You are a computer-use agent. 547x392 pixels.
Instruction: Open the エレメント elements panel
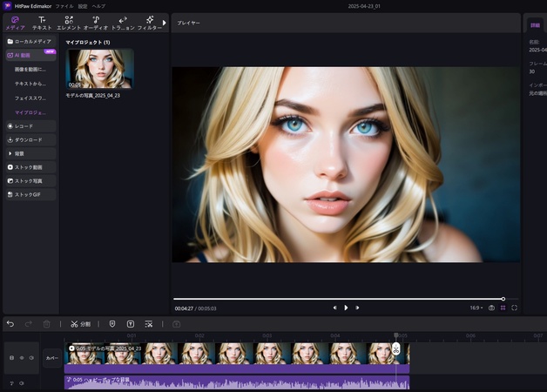pyautogui.click(x=69, y=23)
